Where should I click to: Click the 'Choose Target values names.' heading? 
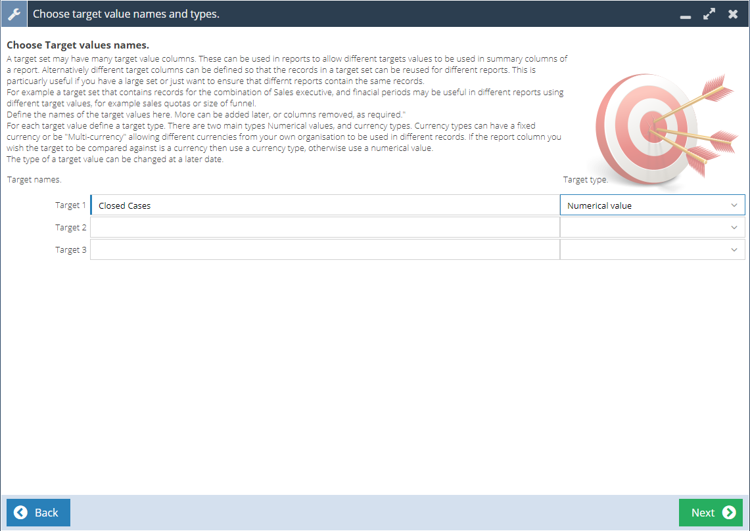[78, 45]
